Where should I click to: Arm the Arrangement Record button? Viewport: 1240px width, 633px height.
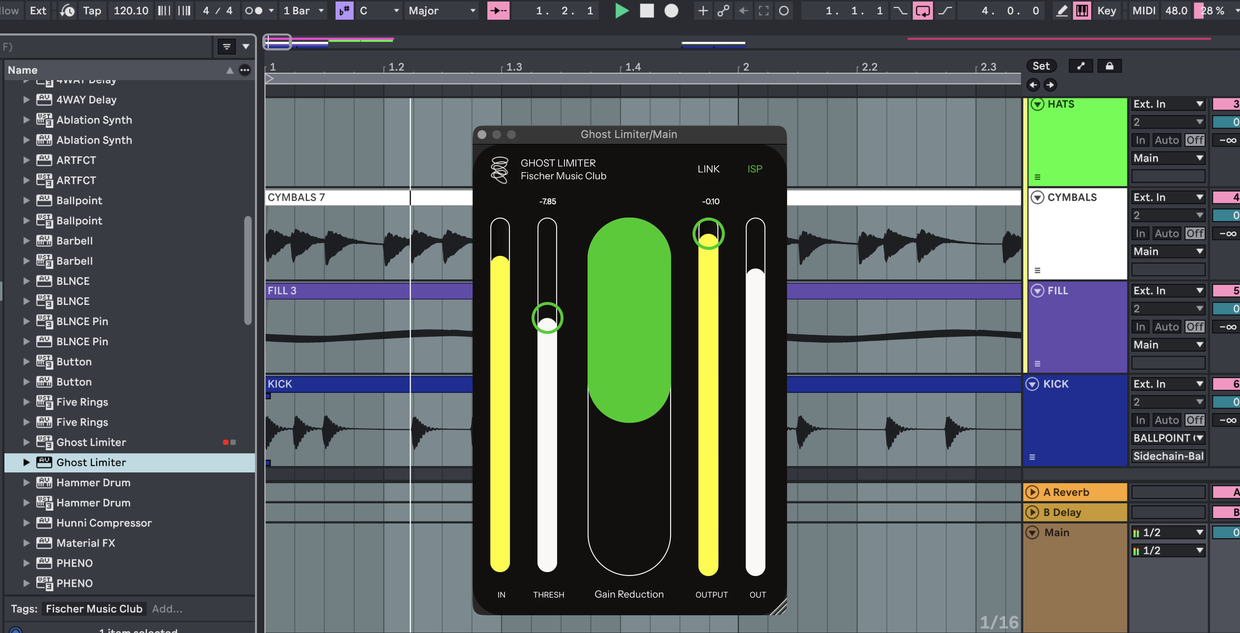[671, 10]
